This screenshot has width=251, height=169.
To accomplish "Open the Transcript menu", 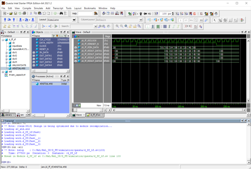I will [58, 8].
